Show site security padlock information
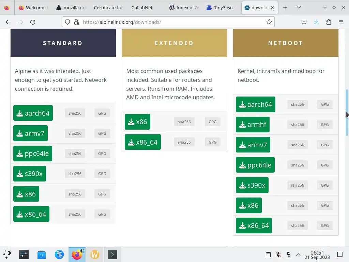 click(x=77, y=22)
